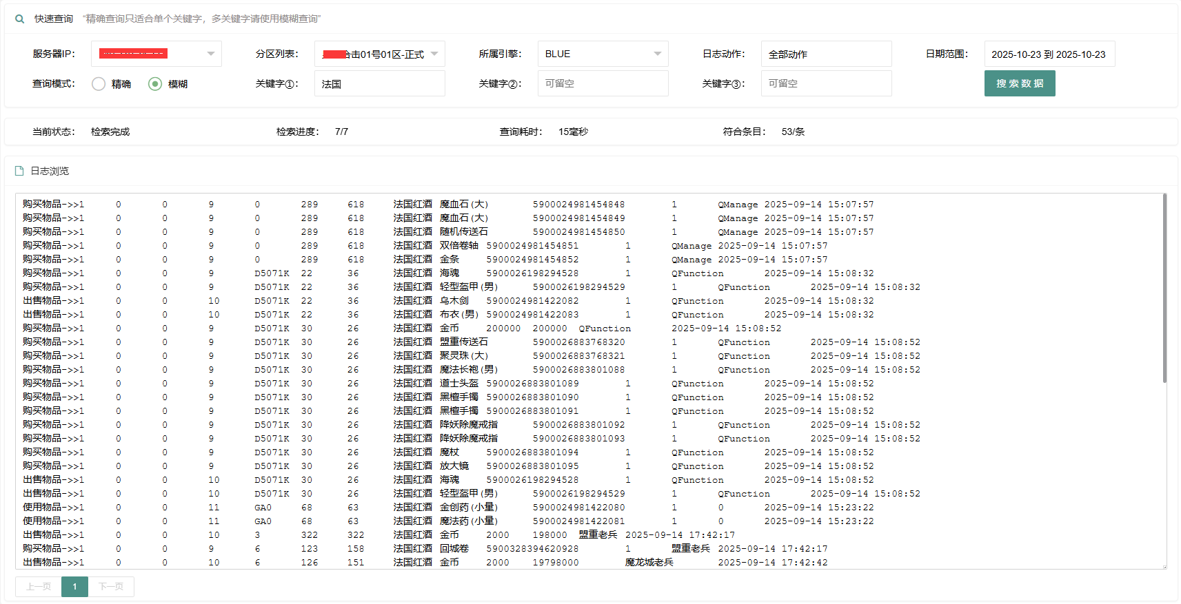The width and height of the screenshot is (1181, 604).
Task: Click the log browse document icon
Action: coord(19,171)
